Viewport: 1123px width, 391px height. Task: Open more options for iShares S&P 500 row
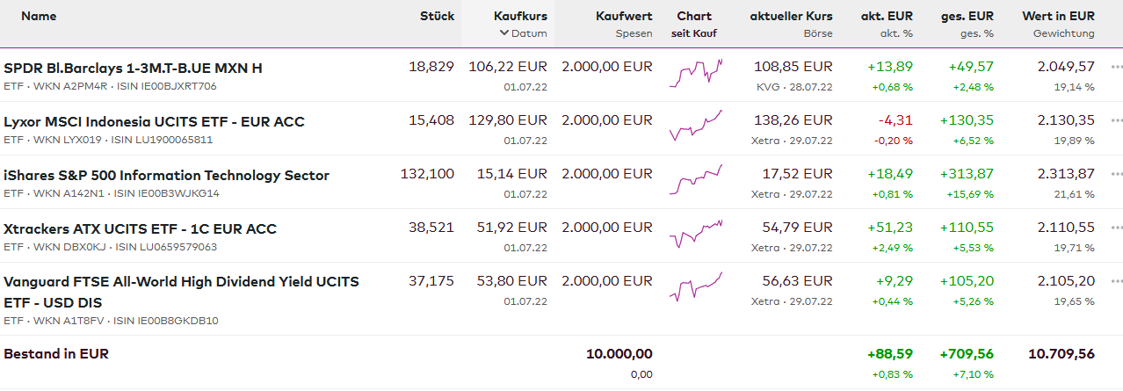click(1116, 174)
